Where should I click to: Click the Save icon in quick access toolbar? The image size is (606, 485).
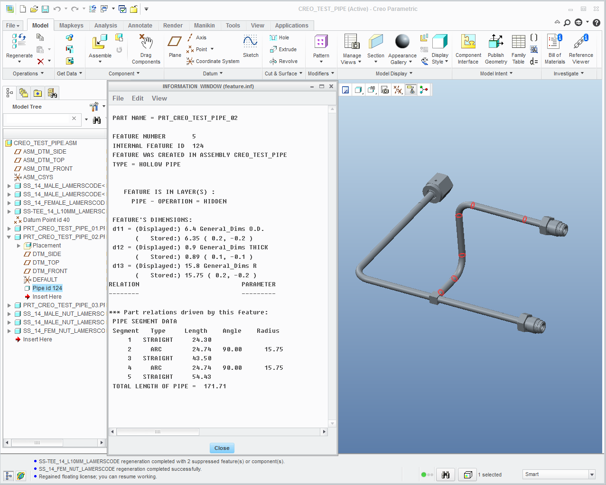(45, 9)
